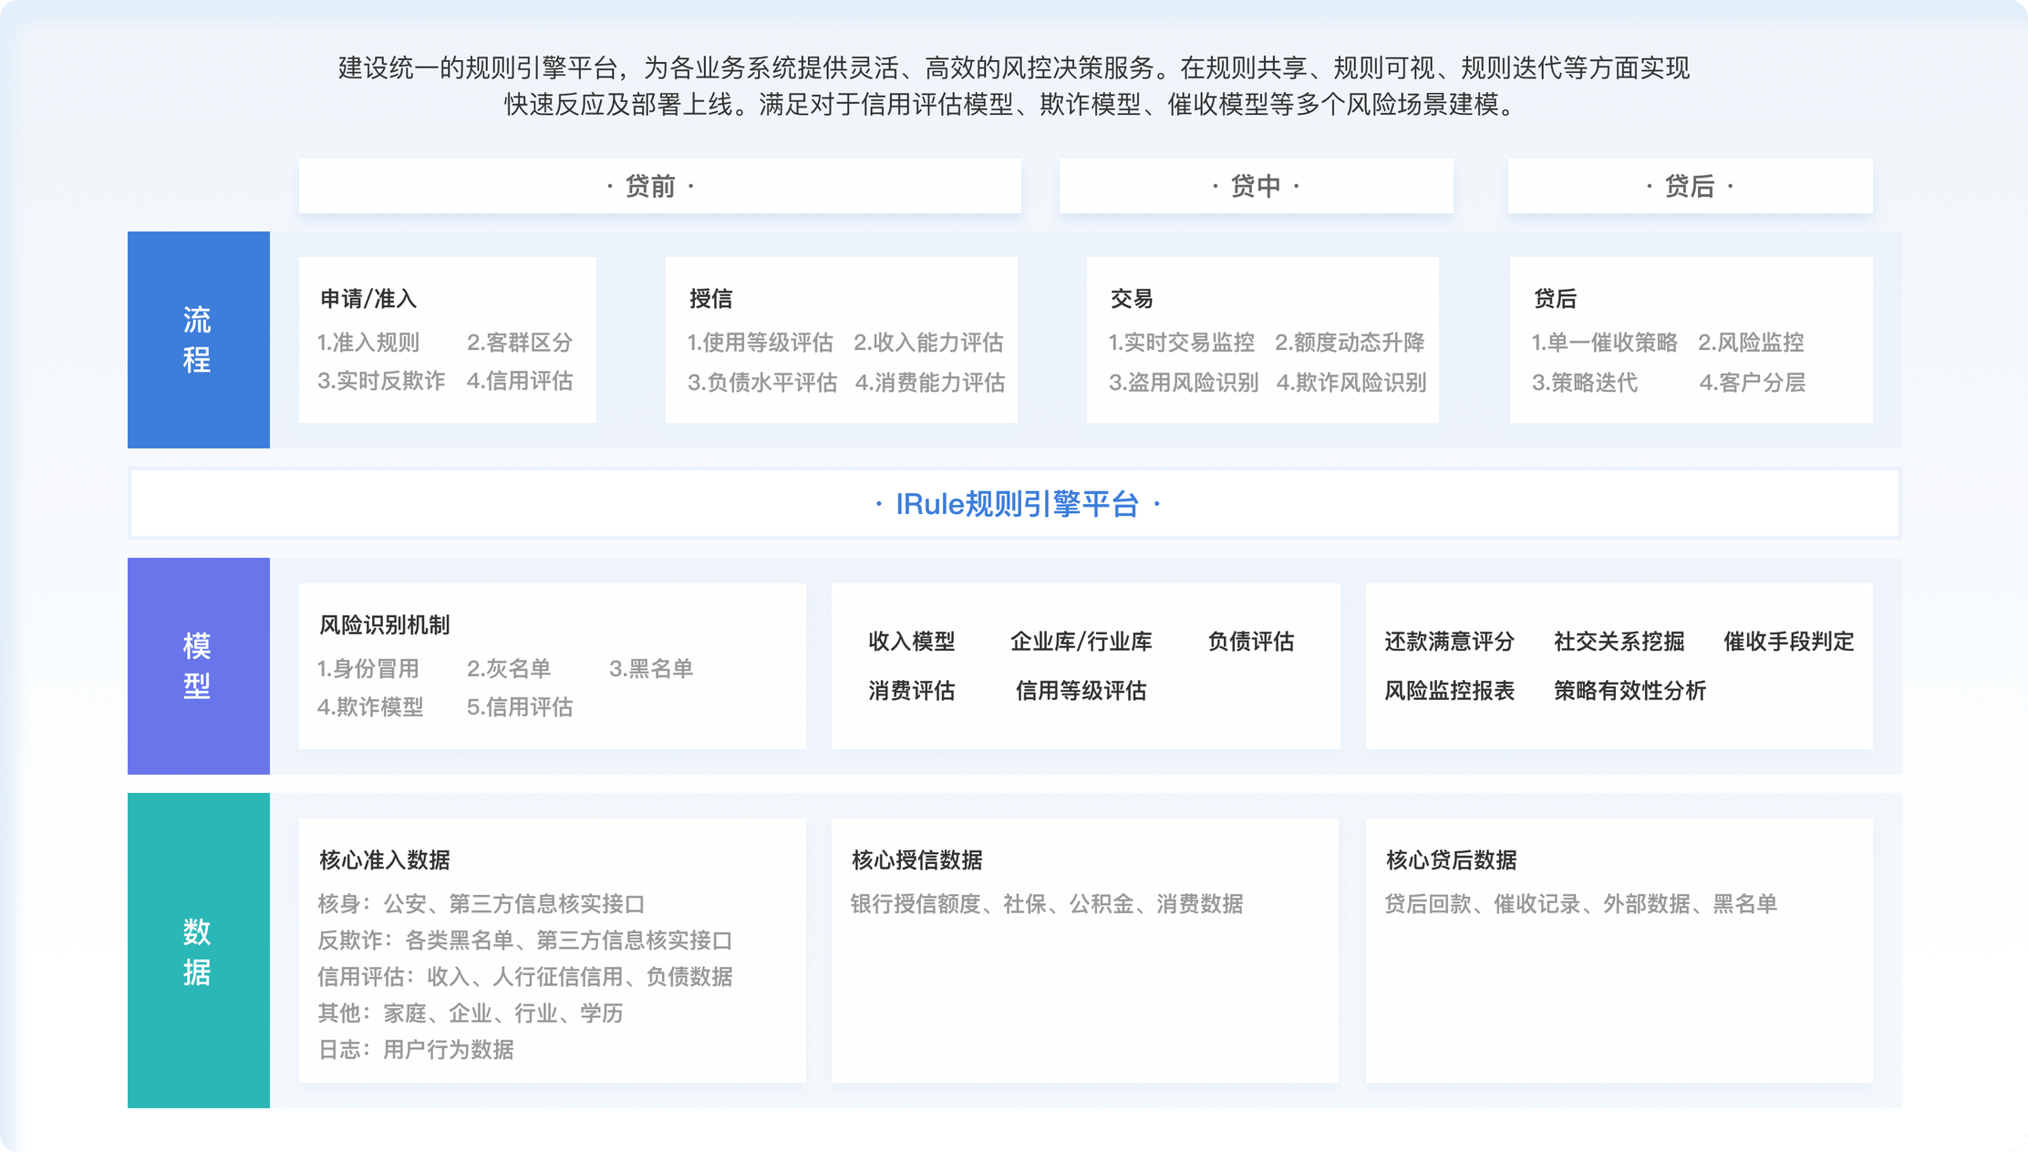Click item 4.欺诈风险识别
Screen dimensions: 2028x1152
[x=1351, y=383]
